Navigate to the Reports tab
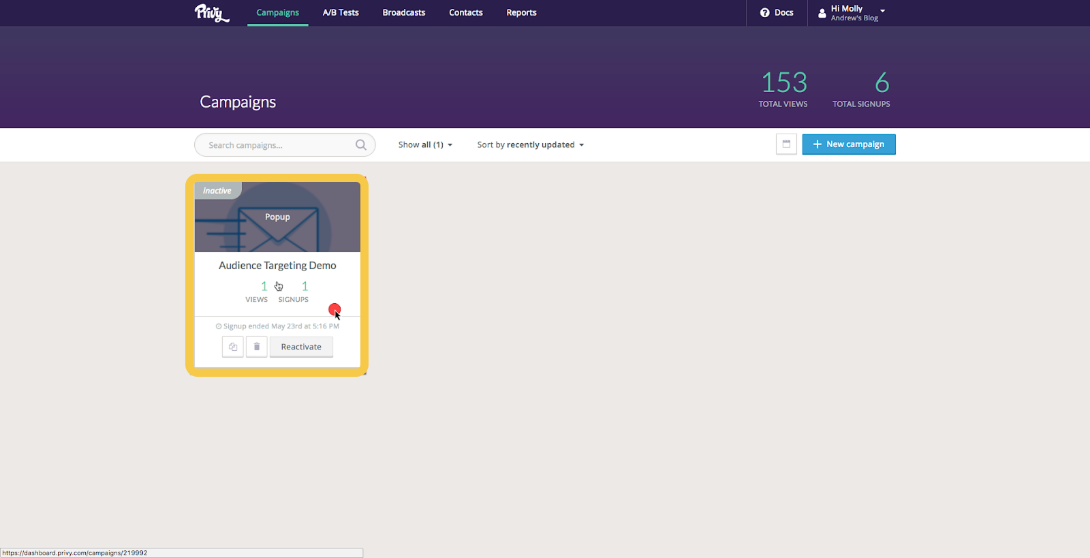Viewport: 1090px width, 558px height. coord(521,13)
